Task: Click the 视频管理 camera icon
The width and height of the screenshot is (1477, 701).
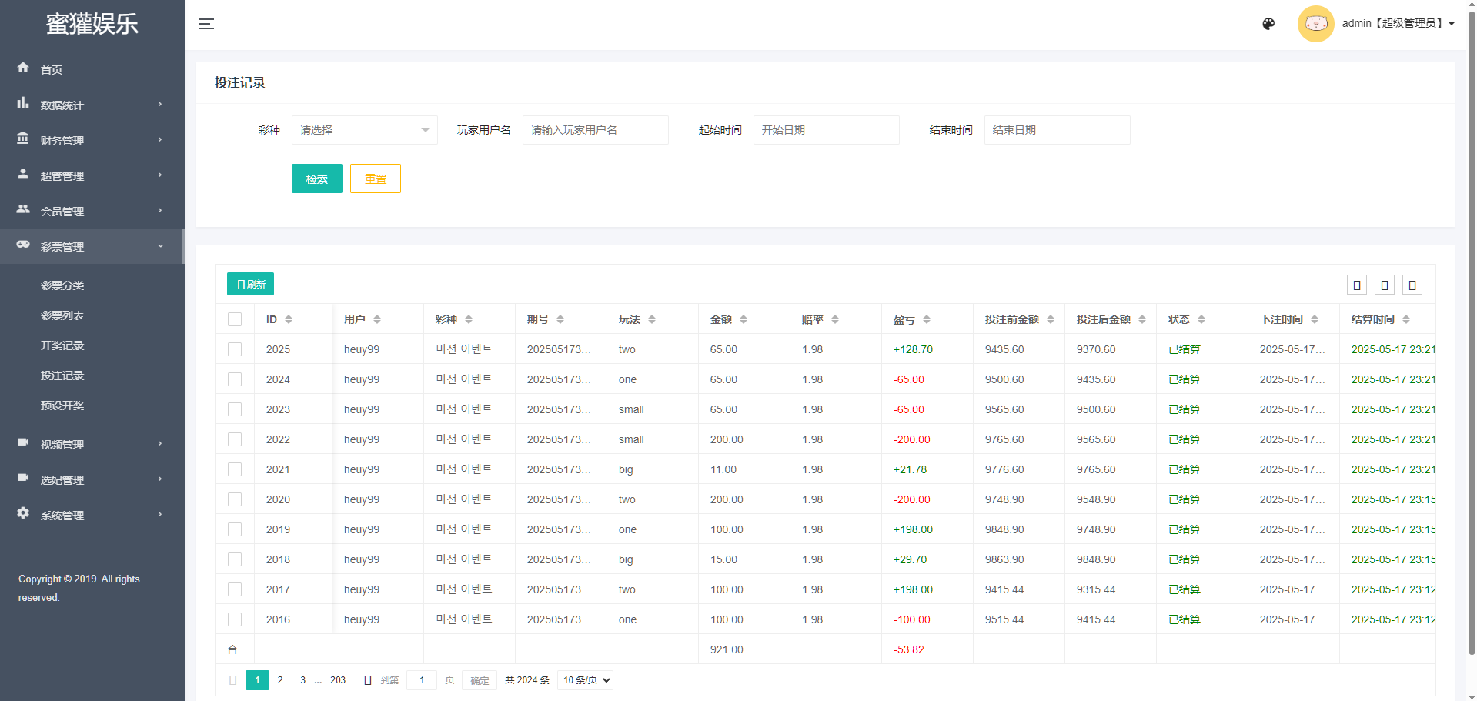Action: 23,442
